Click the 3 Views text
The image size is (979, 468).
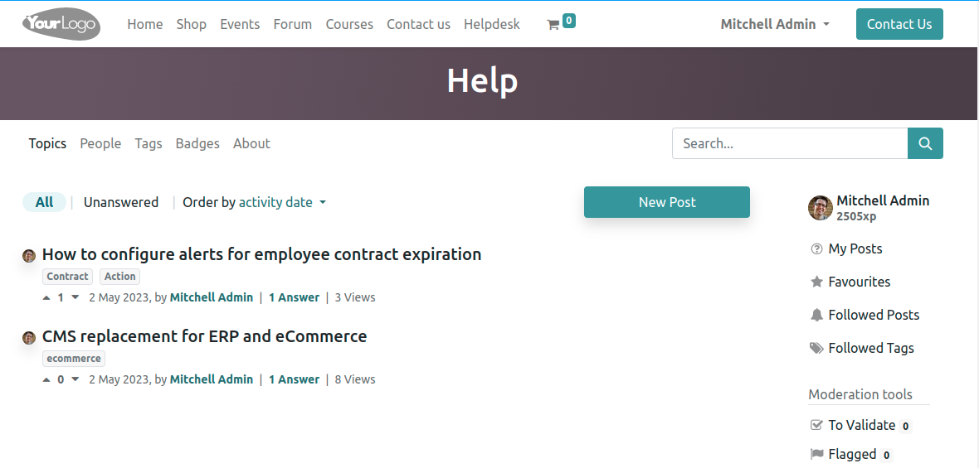point(355,298)
